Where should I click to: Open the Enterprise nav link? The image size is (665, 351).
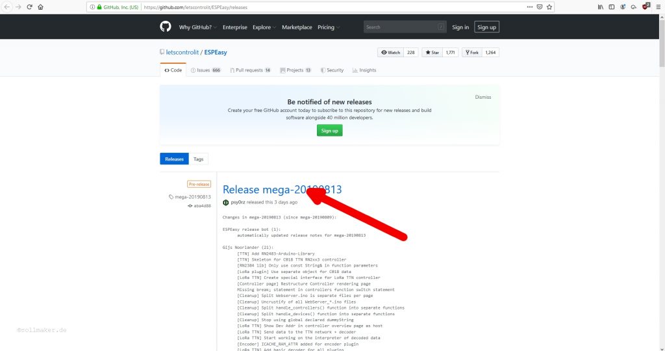pyautogui.click(x=234, y=27)
